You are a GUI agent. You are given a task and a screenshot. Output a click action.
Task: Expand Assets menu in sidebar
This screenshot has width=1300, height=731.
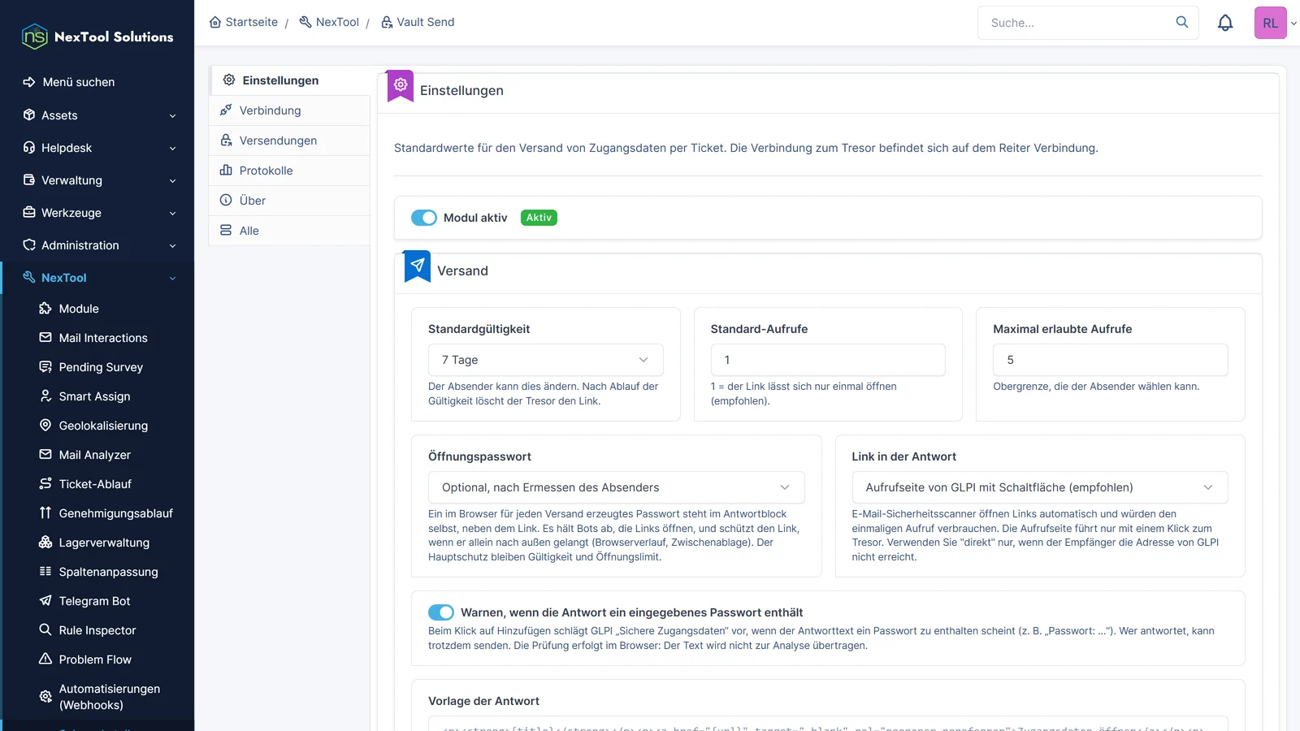(97, 115)
